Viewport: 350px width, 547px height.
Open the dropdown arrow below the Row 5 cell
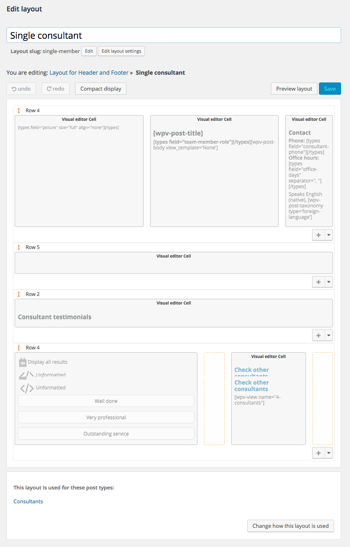329,282
